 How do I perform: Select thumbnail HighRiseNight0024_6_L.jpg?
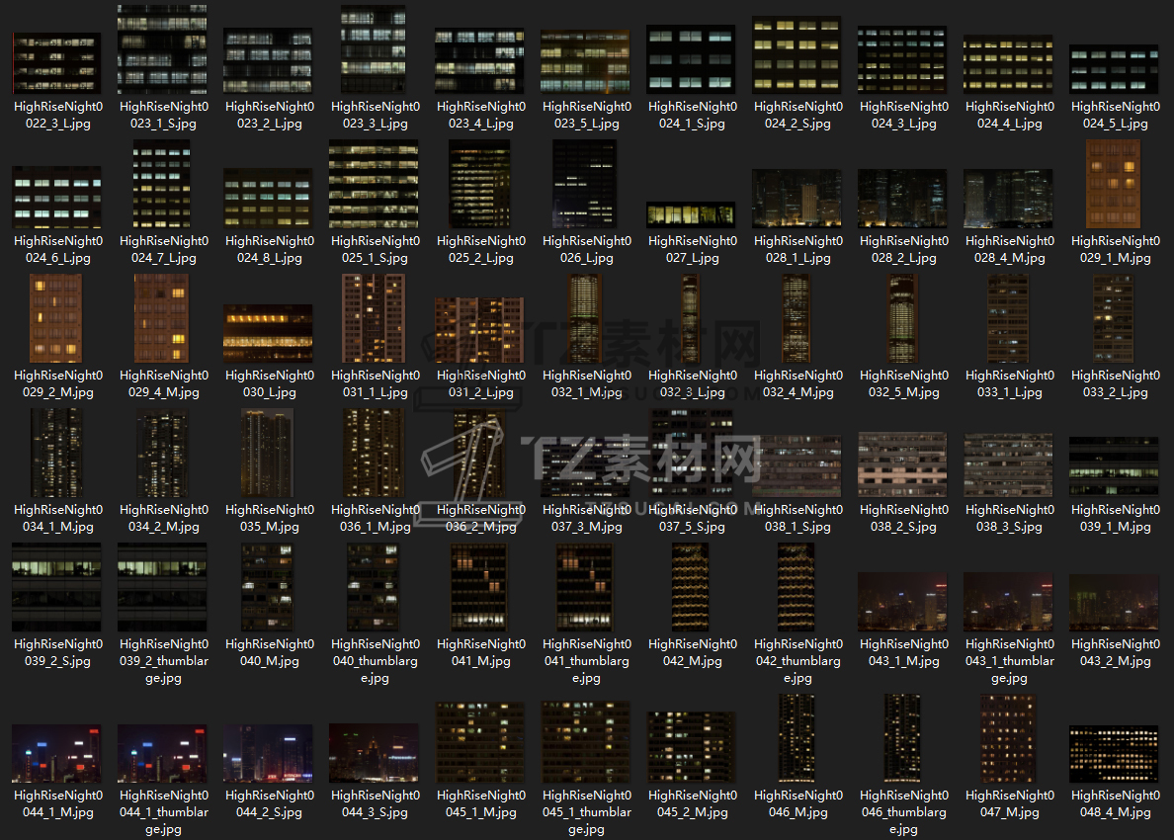pyautogui.click(x=57, y=197)
